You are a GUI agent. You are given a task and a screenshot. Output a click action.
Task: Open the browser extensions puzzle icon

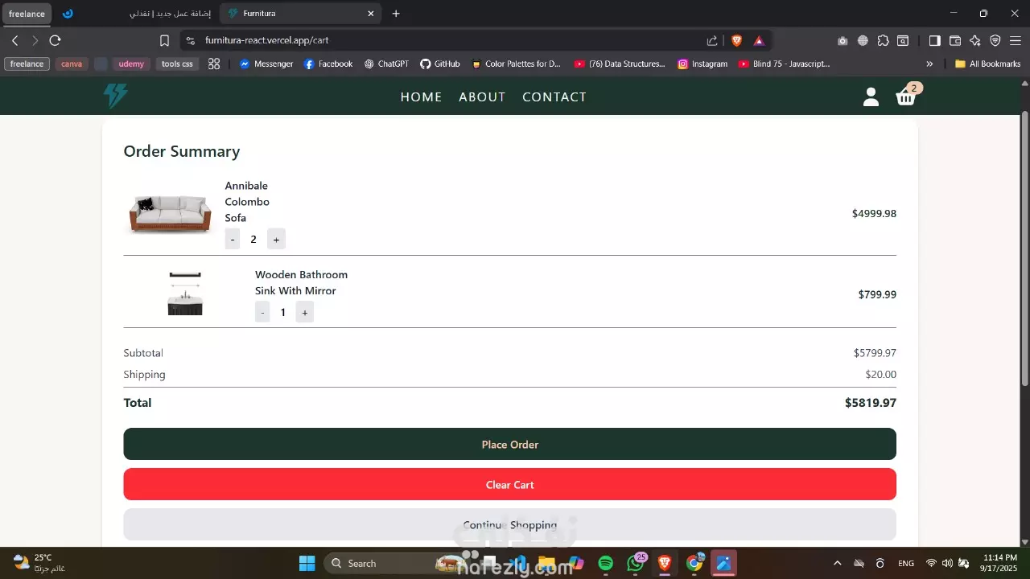pyautogui.click(x=883, y=40)
